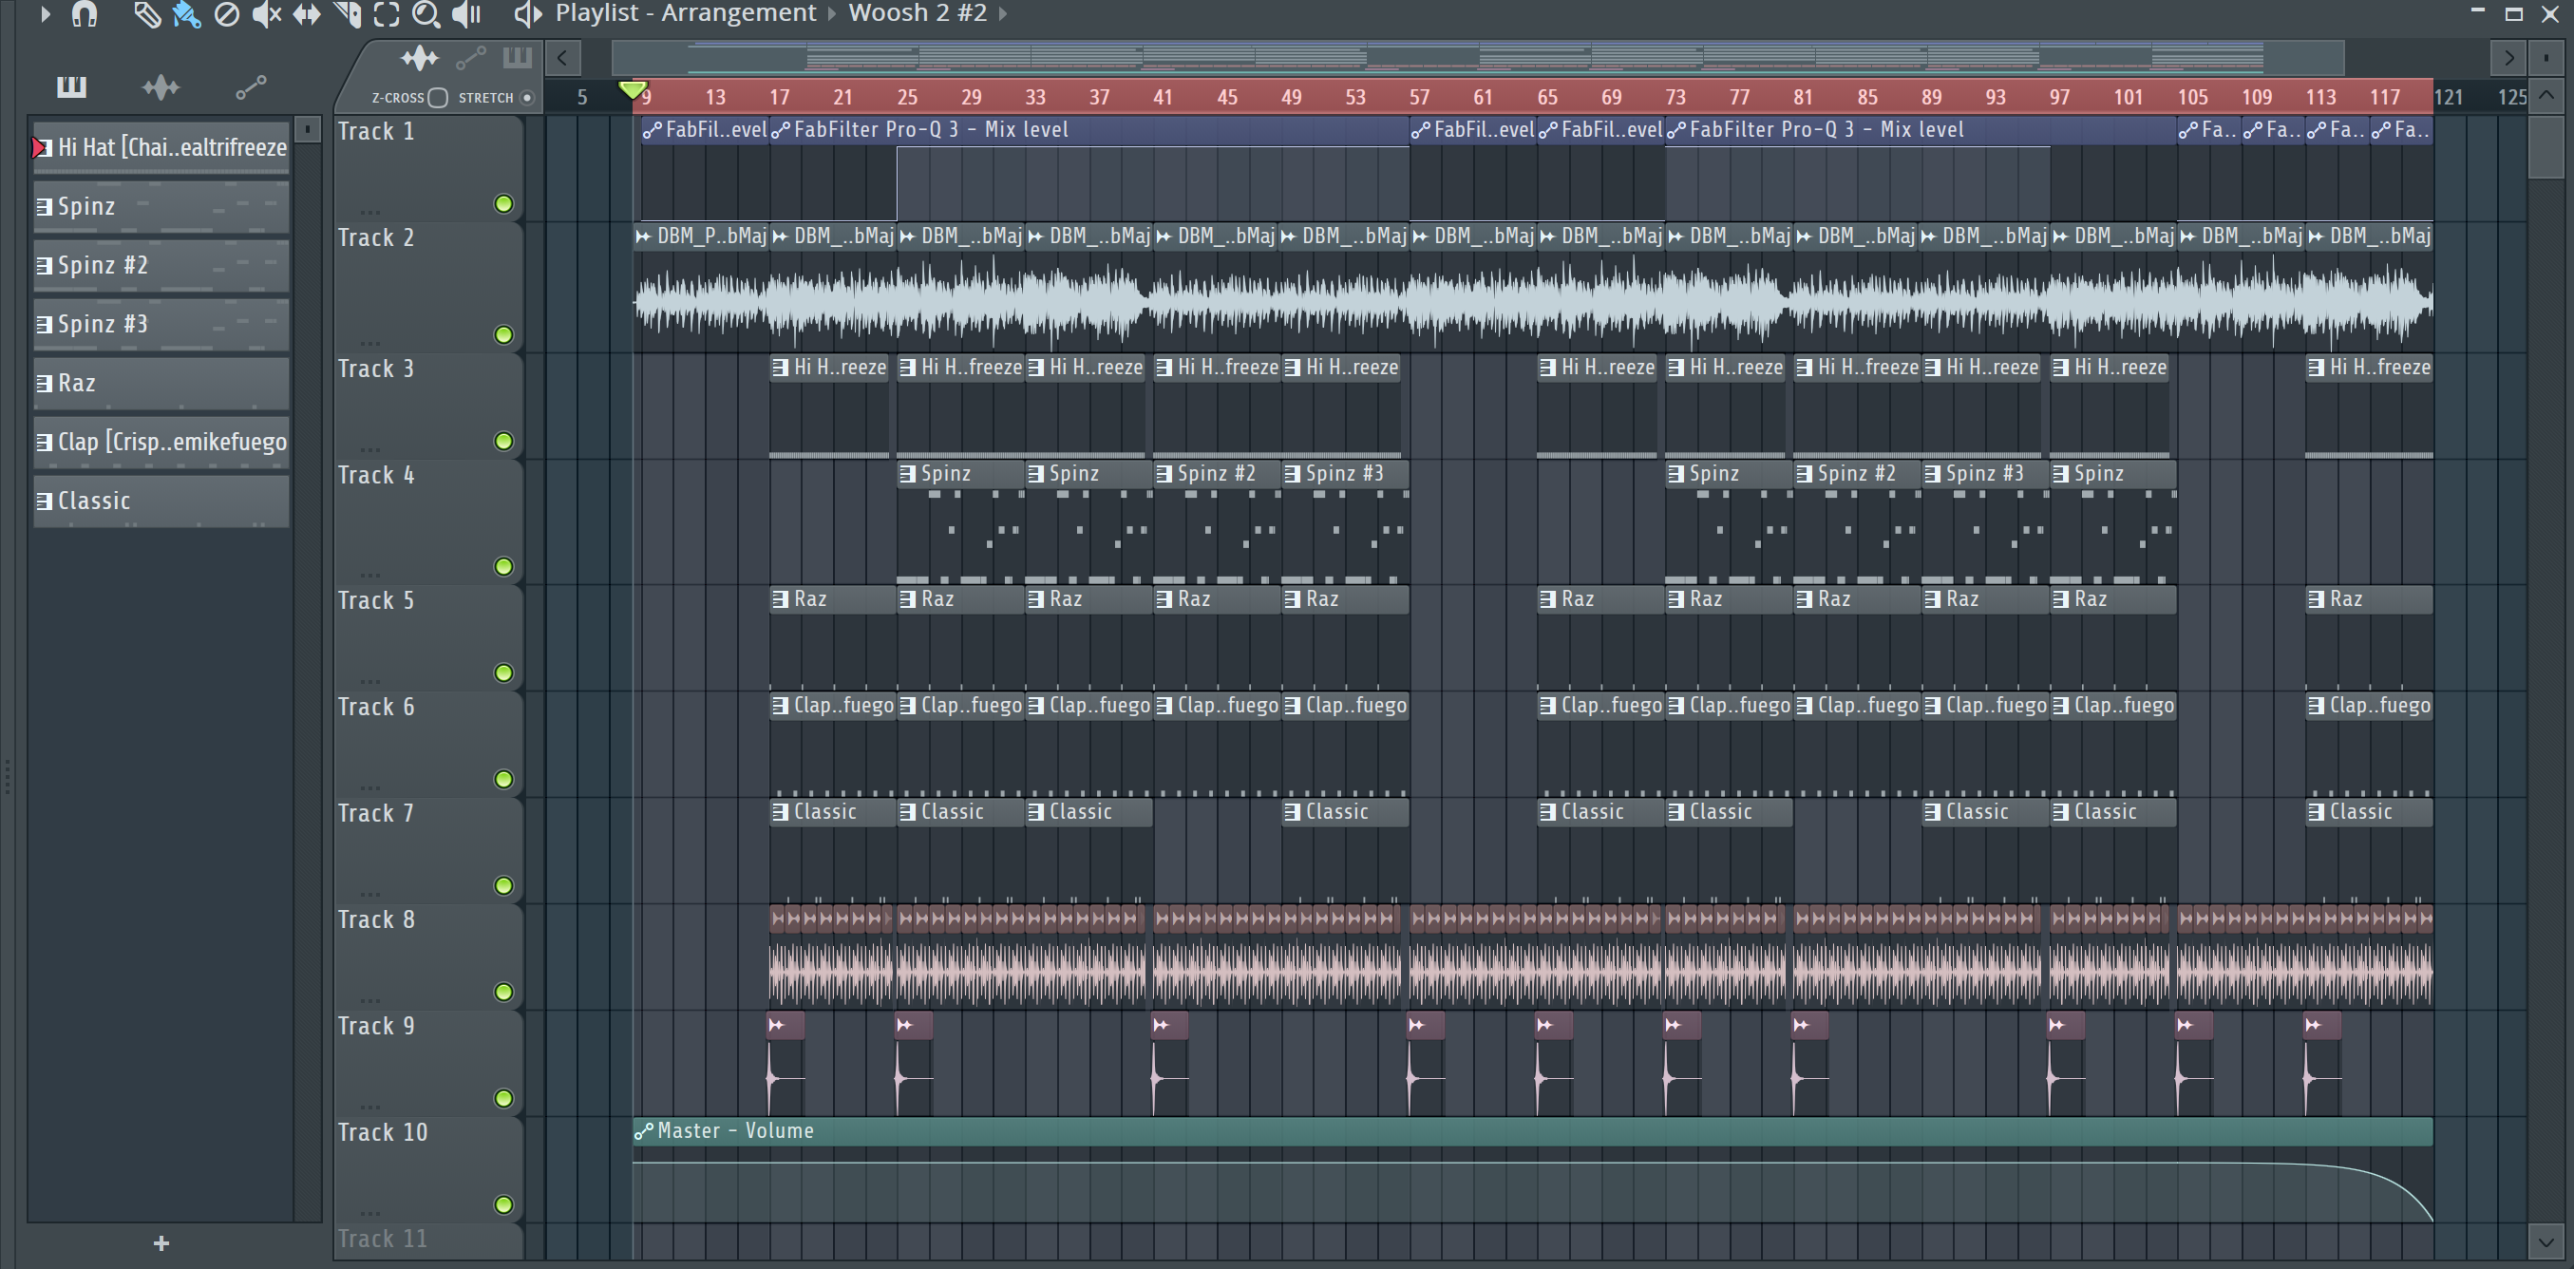Click the playhead marker at bar 9

(x=633, y=91)
